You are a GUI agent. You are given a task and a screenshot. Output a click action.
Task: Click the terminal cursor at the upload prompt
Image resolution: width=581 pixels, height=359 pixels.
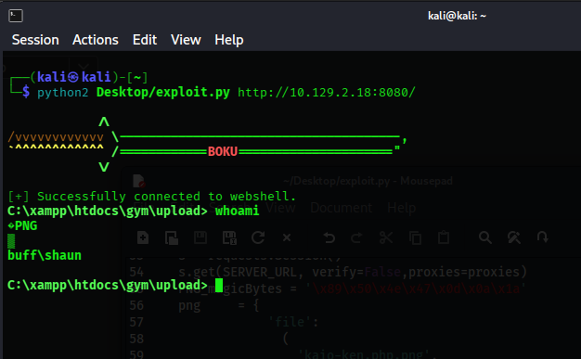[x=219, y=285]
